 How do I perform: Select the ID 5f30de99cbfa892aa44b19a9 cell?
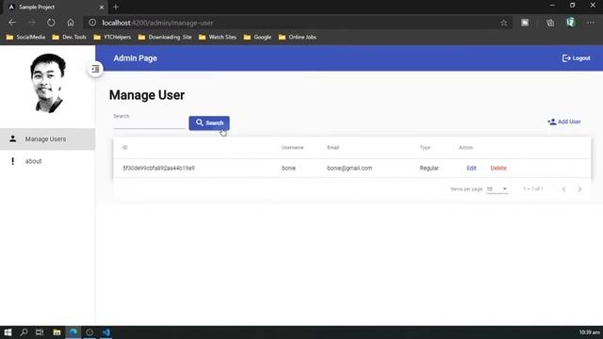pyautogui.click(x=158, y=168)
